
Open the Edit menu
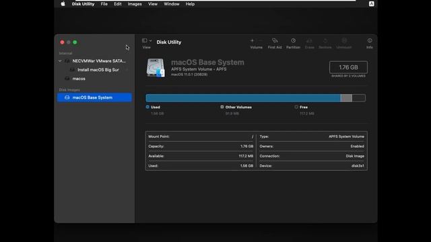(118, 4)
